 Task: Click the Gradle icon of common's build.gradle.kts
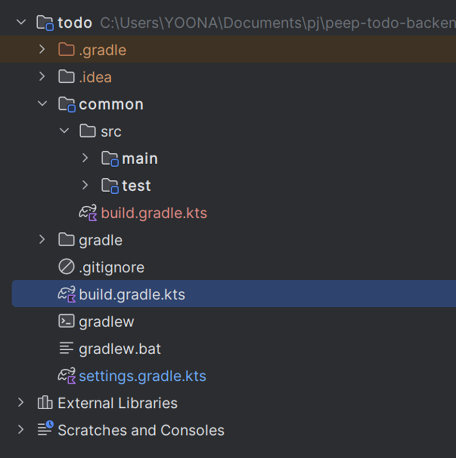[88, 213]
